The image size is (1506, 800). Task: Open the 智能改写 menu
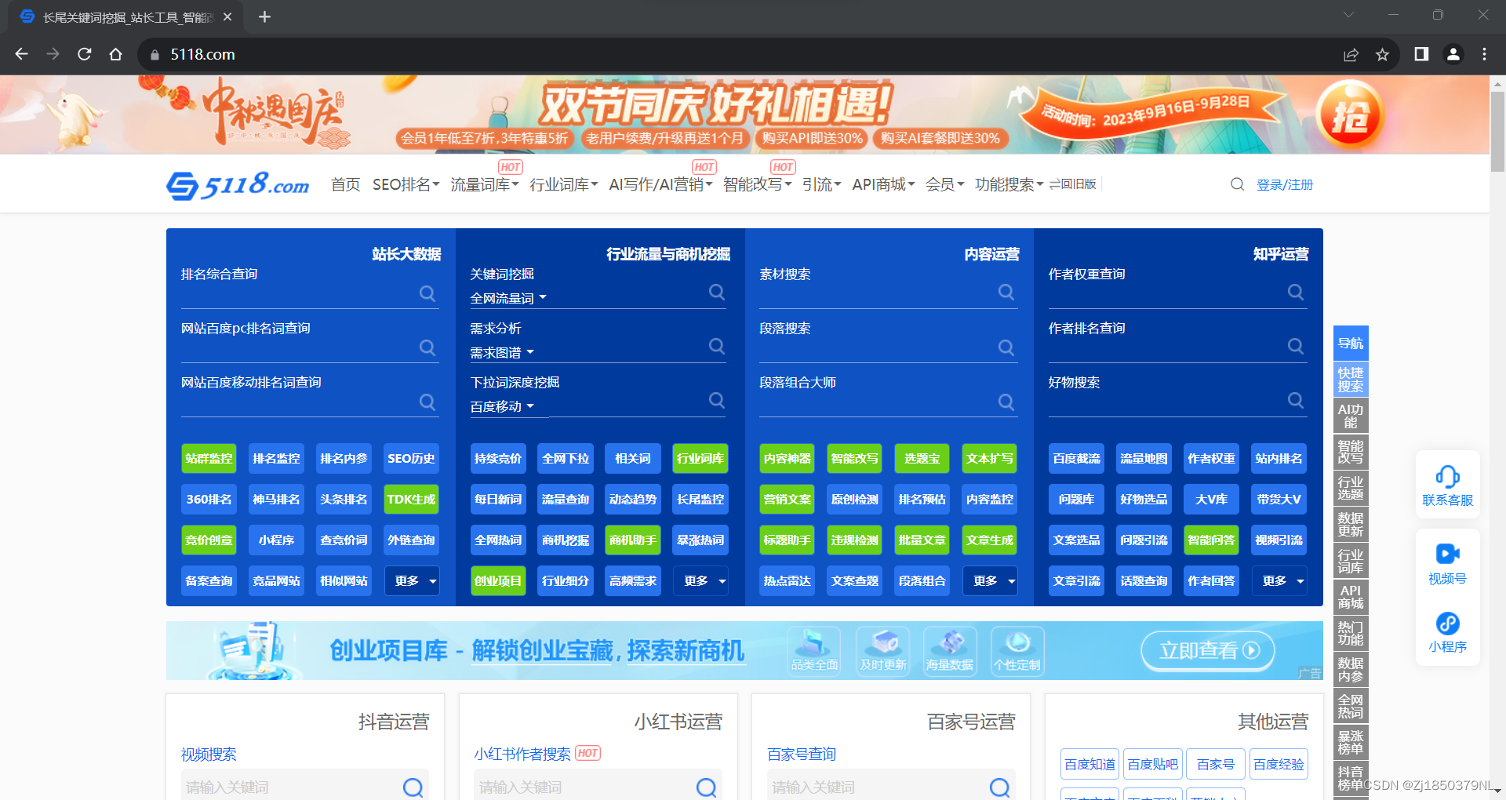click(x=757, y=184)
